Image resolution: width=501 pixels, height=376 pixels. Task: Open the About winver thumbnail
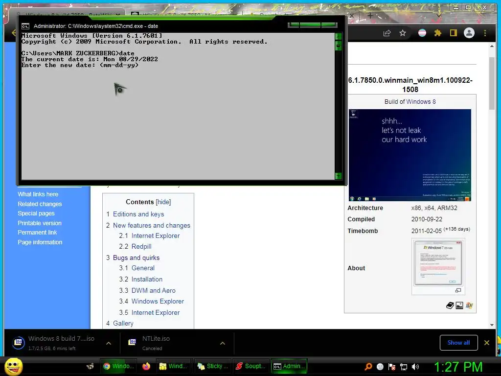pyautogui.click(x=438, y=263)
